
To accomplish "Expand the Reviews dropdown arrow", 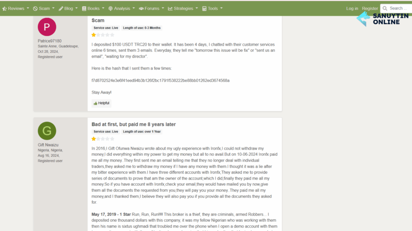I will click(28, 8).
